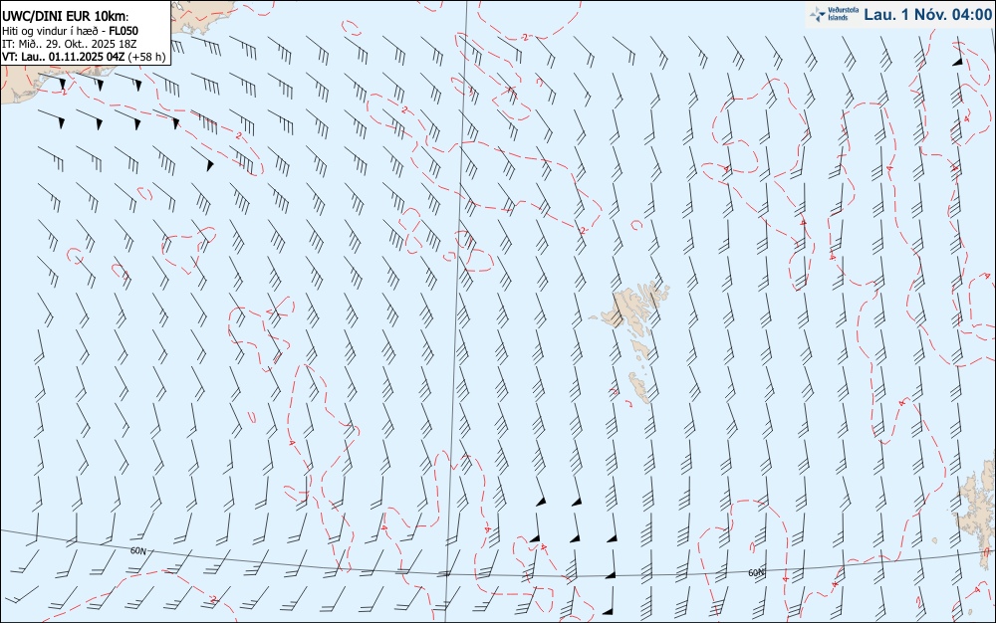Click the 60N label west of the meridian

click(138, 550)
